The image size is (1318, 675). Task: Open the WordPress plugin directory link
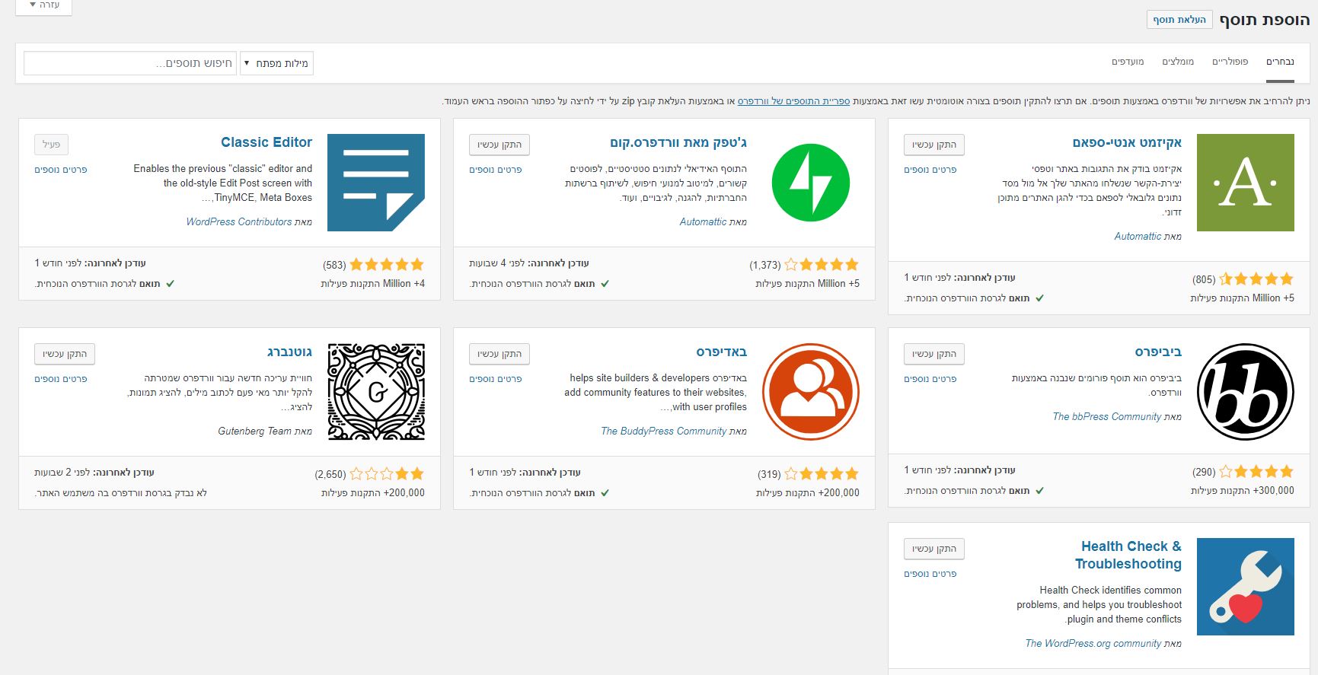click(x=793, y=101)
